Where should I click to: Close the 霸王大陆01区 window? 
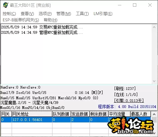click(150, 5)
